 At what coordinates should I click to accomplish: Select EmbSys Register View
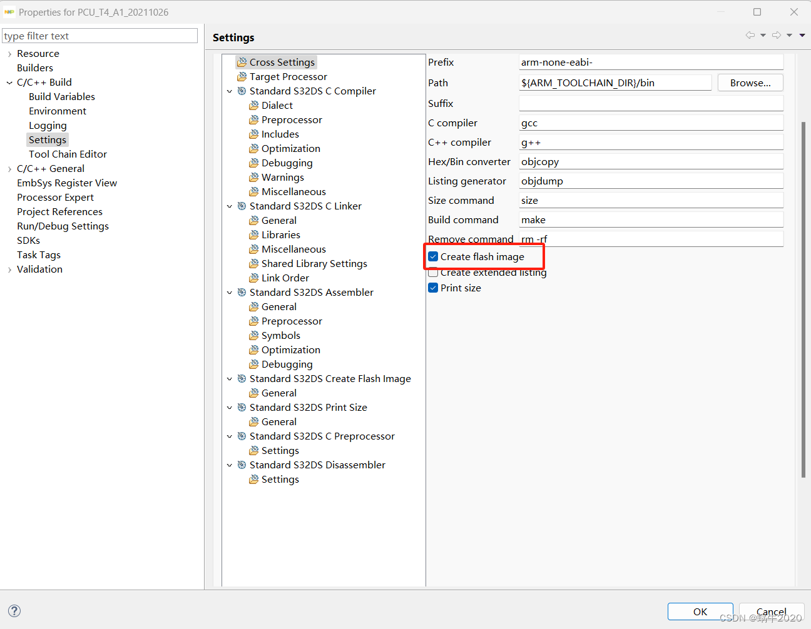[x=67, y=183]
